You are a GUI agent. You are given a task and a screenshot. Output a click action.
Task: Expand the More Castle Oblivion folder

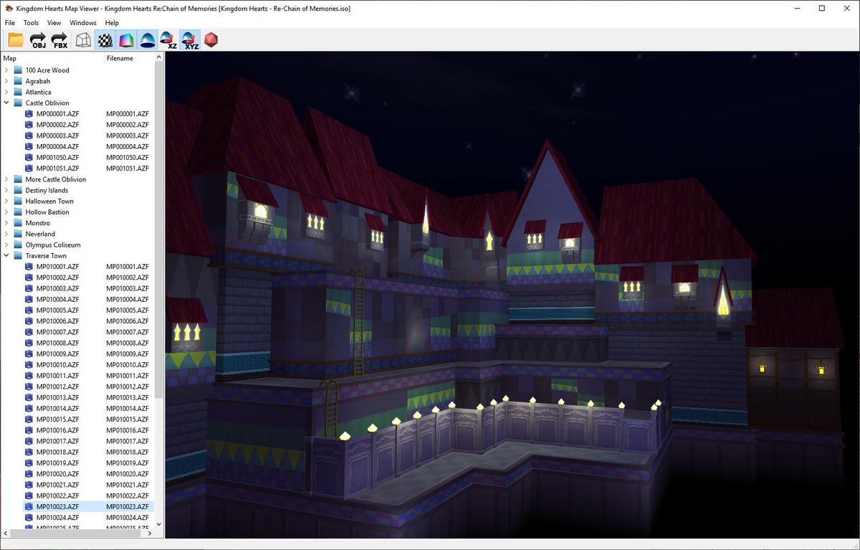click(7, 179)
